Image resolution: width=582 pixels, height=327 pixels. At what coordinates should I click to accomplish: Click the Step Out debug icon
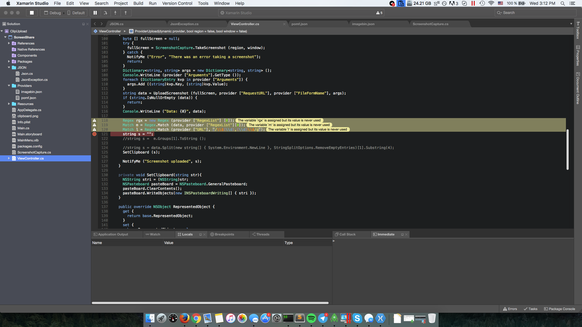tap(125, 13)
